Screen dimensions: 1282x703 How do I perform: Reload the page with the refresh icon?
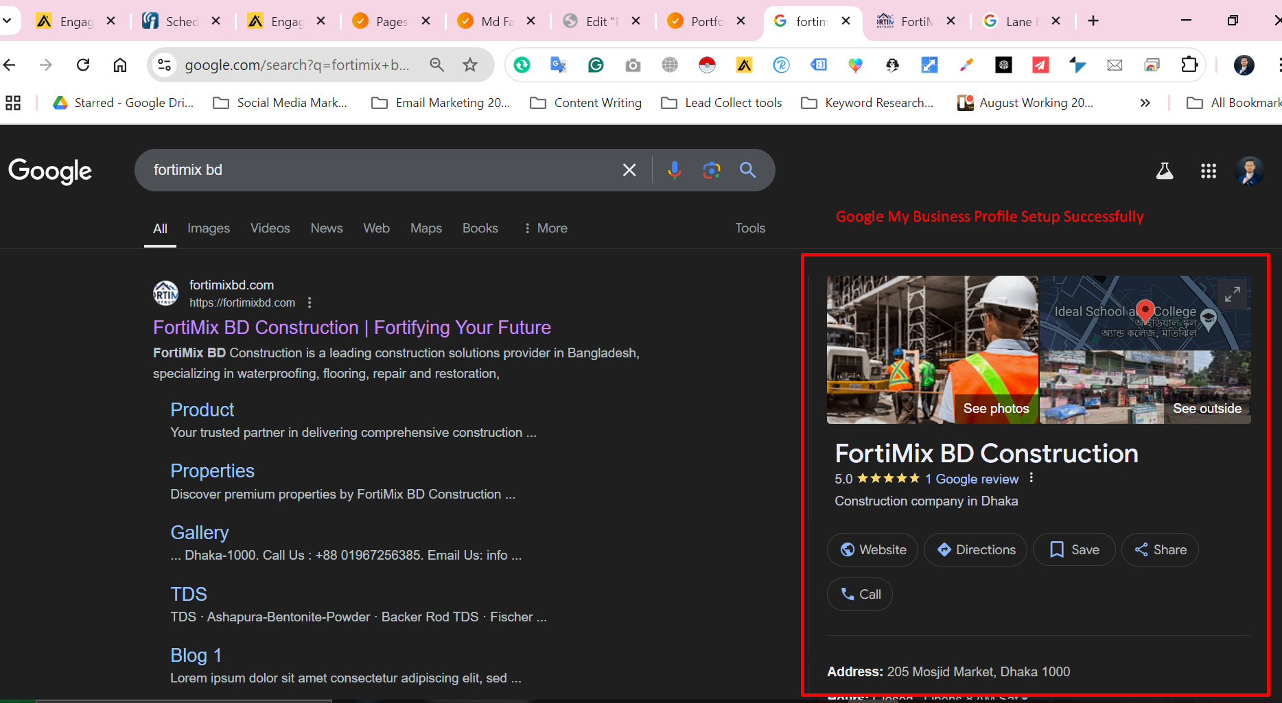point(83,65)
